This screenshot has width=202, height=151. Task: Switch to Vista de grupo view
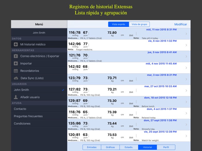click(x=139, y=24)
